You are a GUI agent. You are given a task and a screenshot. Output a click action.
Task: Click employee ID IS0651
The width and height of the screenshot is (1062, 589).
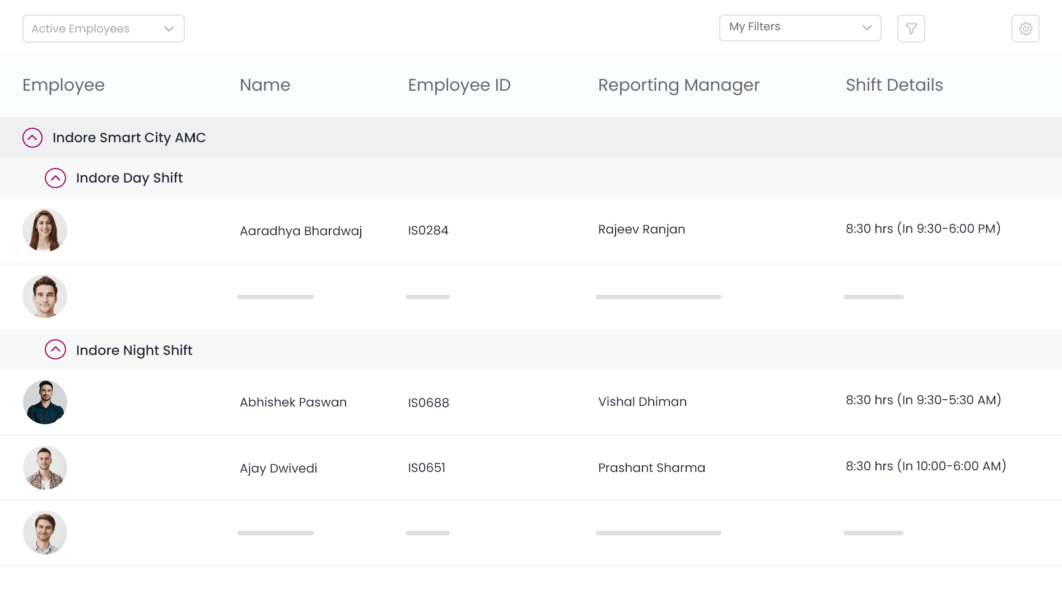tap(426, 468)
